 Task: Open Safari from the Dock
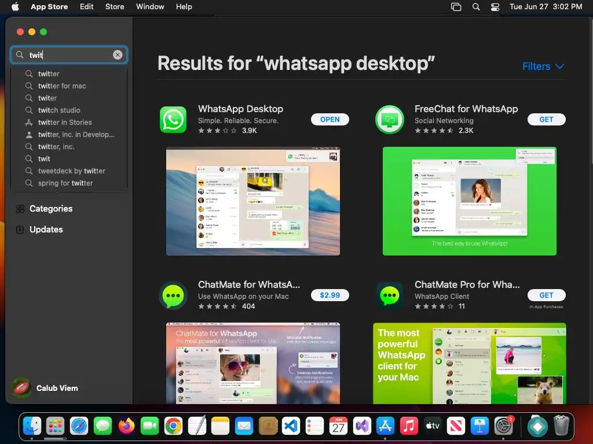tap(79, 426)
